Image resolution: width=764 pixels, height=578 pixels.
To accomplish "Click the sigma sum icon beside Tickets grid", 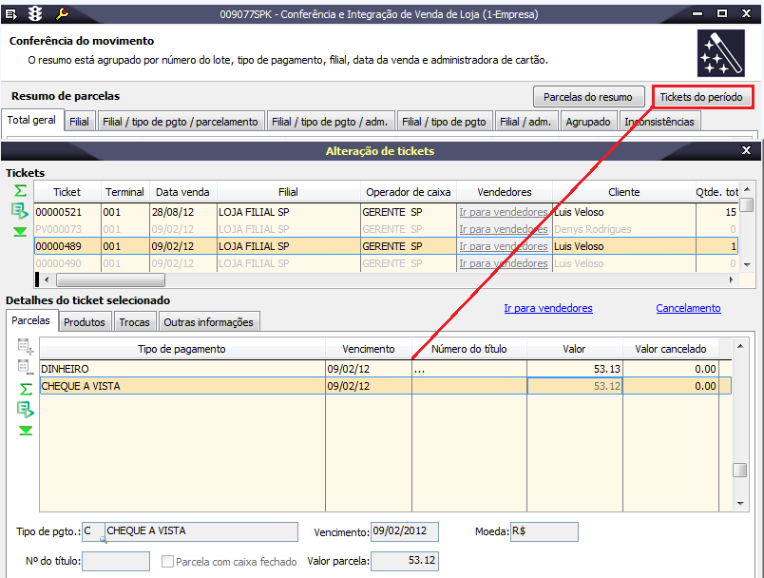I will [x=20, y=190].
